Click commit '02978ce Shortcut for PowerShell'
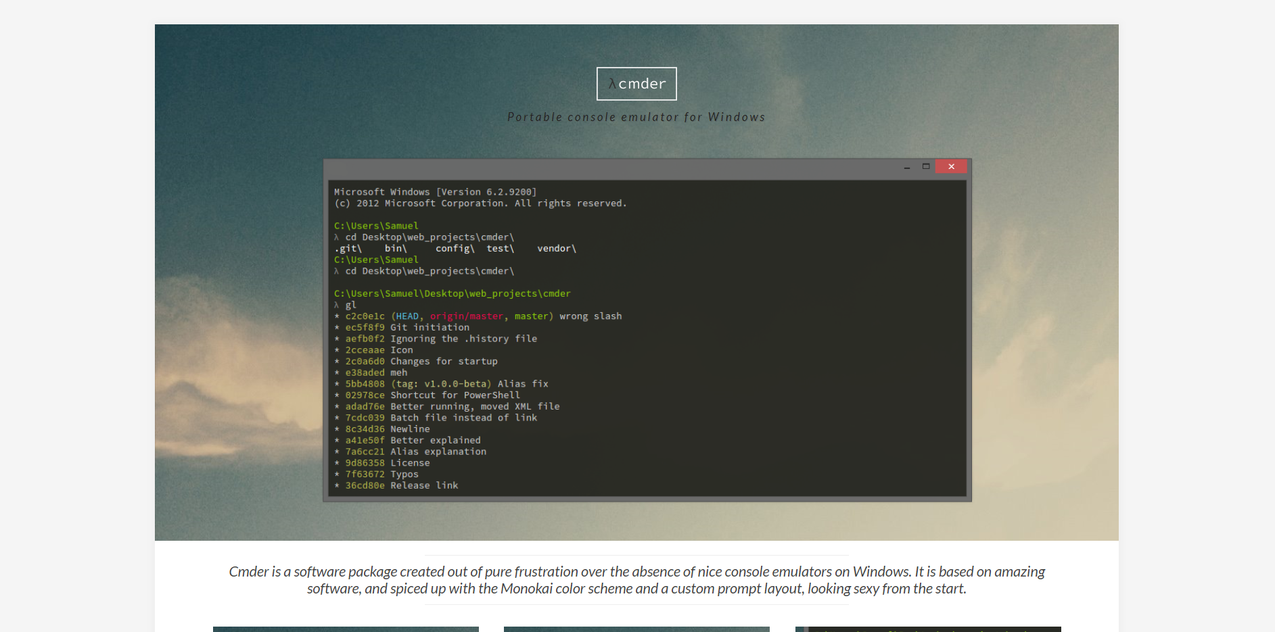This screenshot has width=1275, height=632. pos(427,395)
